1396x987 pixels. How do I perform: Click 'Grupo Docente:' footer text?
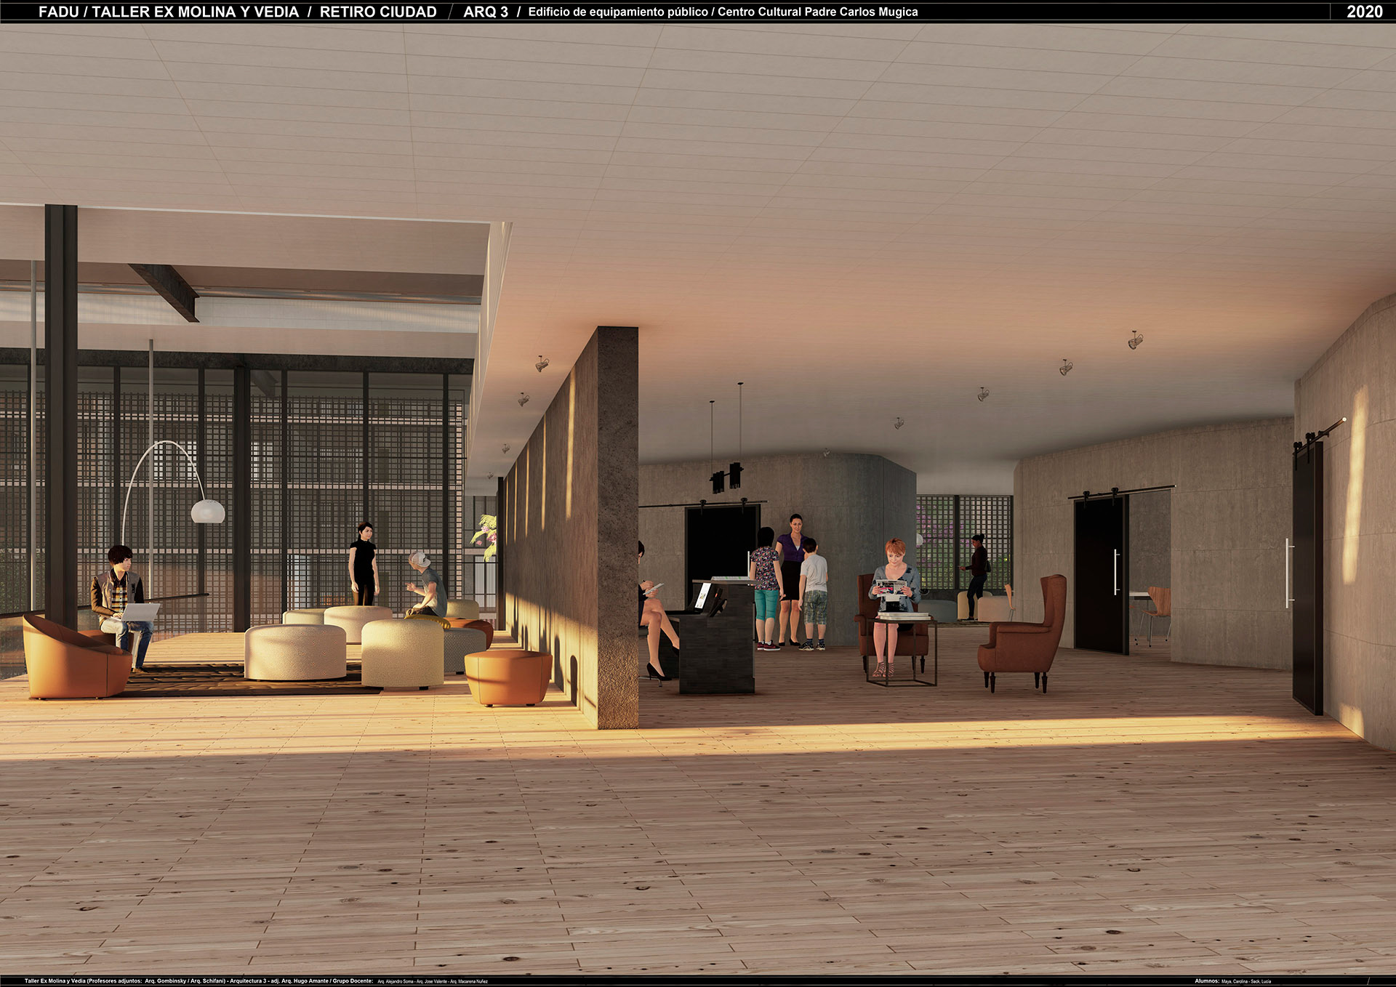pos(353,981)
